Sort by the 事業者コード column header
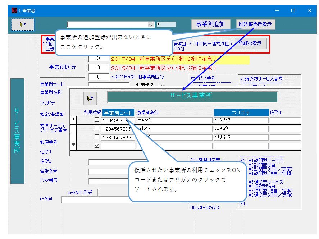319x239 pixels. [x=118, y=112]
